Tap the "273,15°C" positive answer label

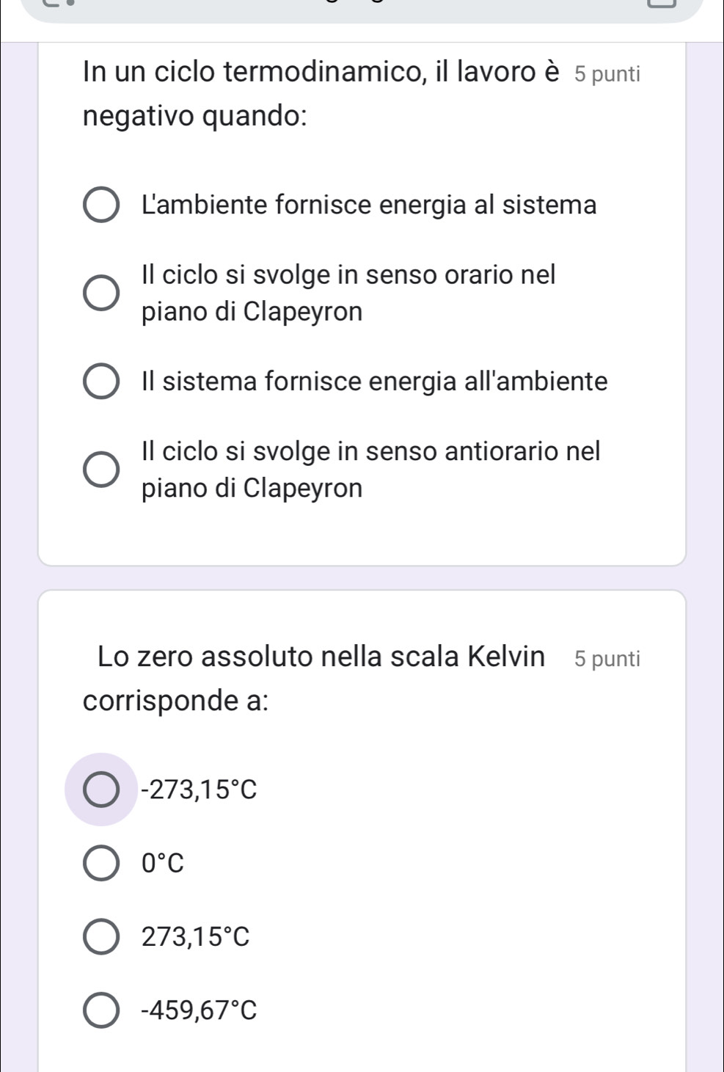196,937
